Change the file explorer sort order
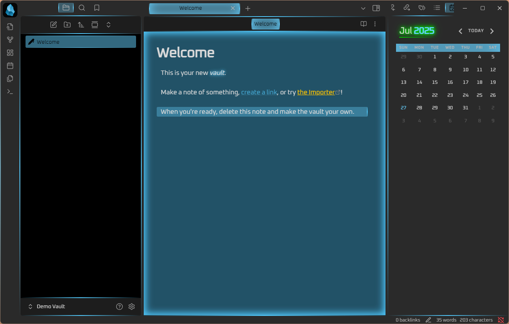The image size is (509, 324). coord(81,25)
